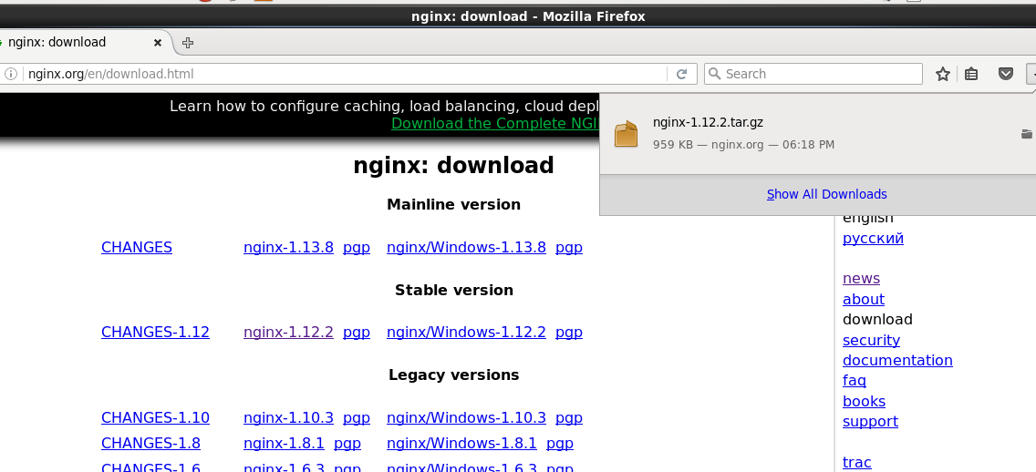Close the nginx: download tab

coord(157,43)
